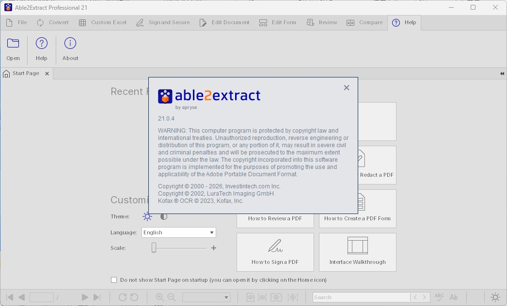Click the Zoom In magnifier icon

click(x=159, y=297)
